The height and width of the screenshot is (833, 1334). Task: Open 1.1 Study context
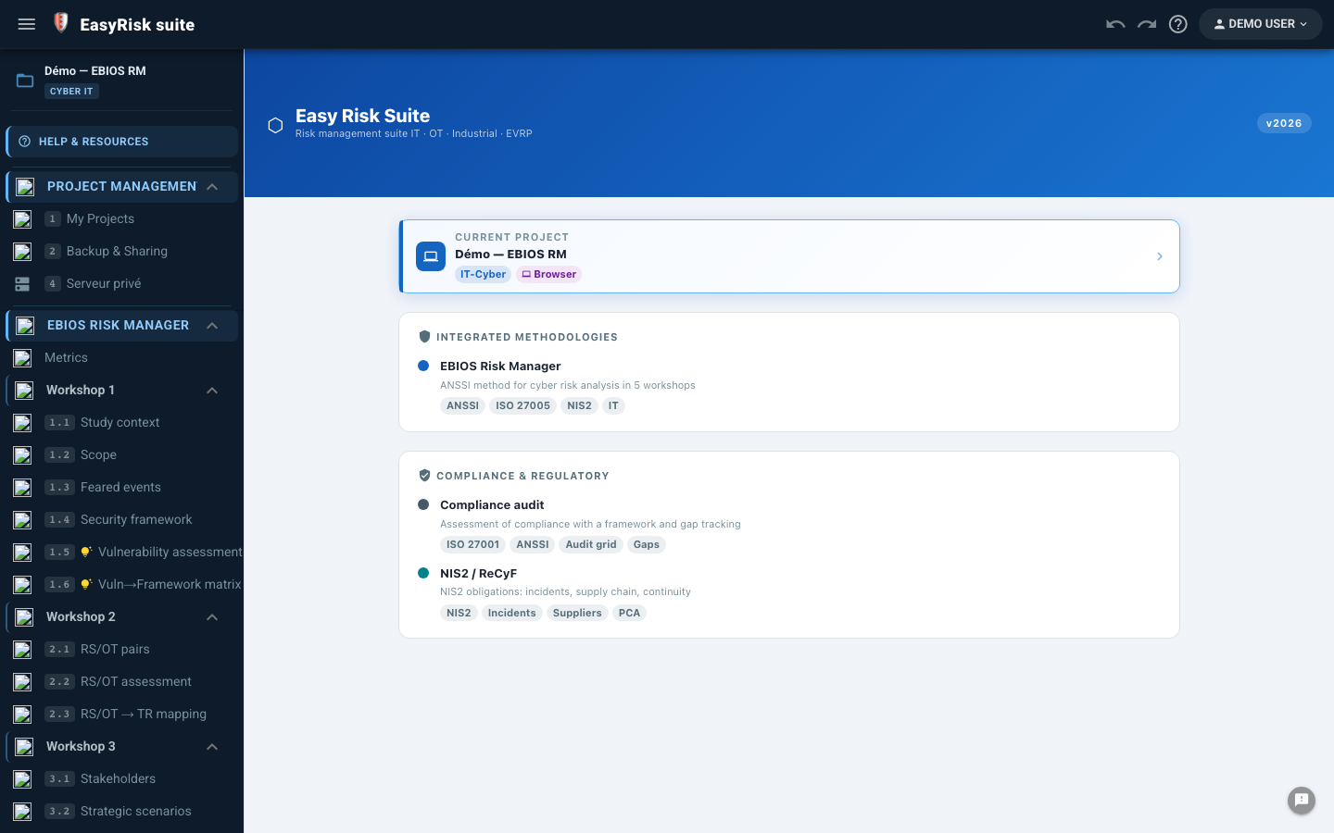point(121,422)
